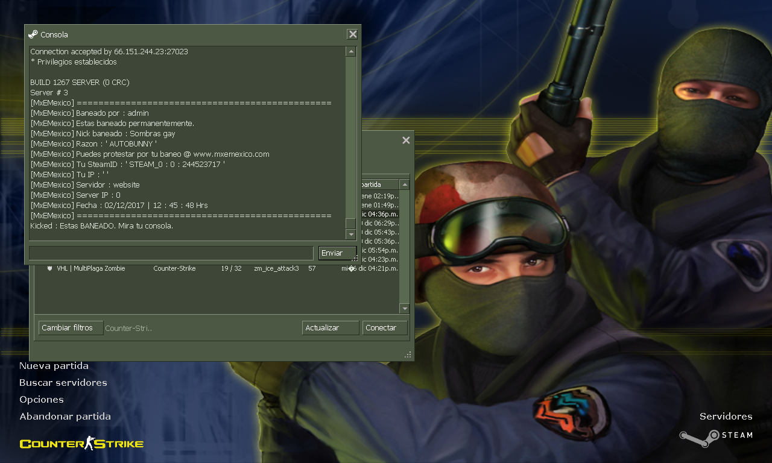Click www.mxemexico.com in the console text

point(232,154)
